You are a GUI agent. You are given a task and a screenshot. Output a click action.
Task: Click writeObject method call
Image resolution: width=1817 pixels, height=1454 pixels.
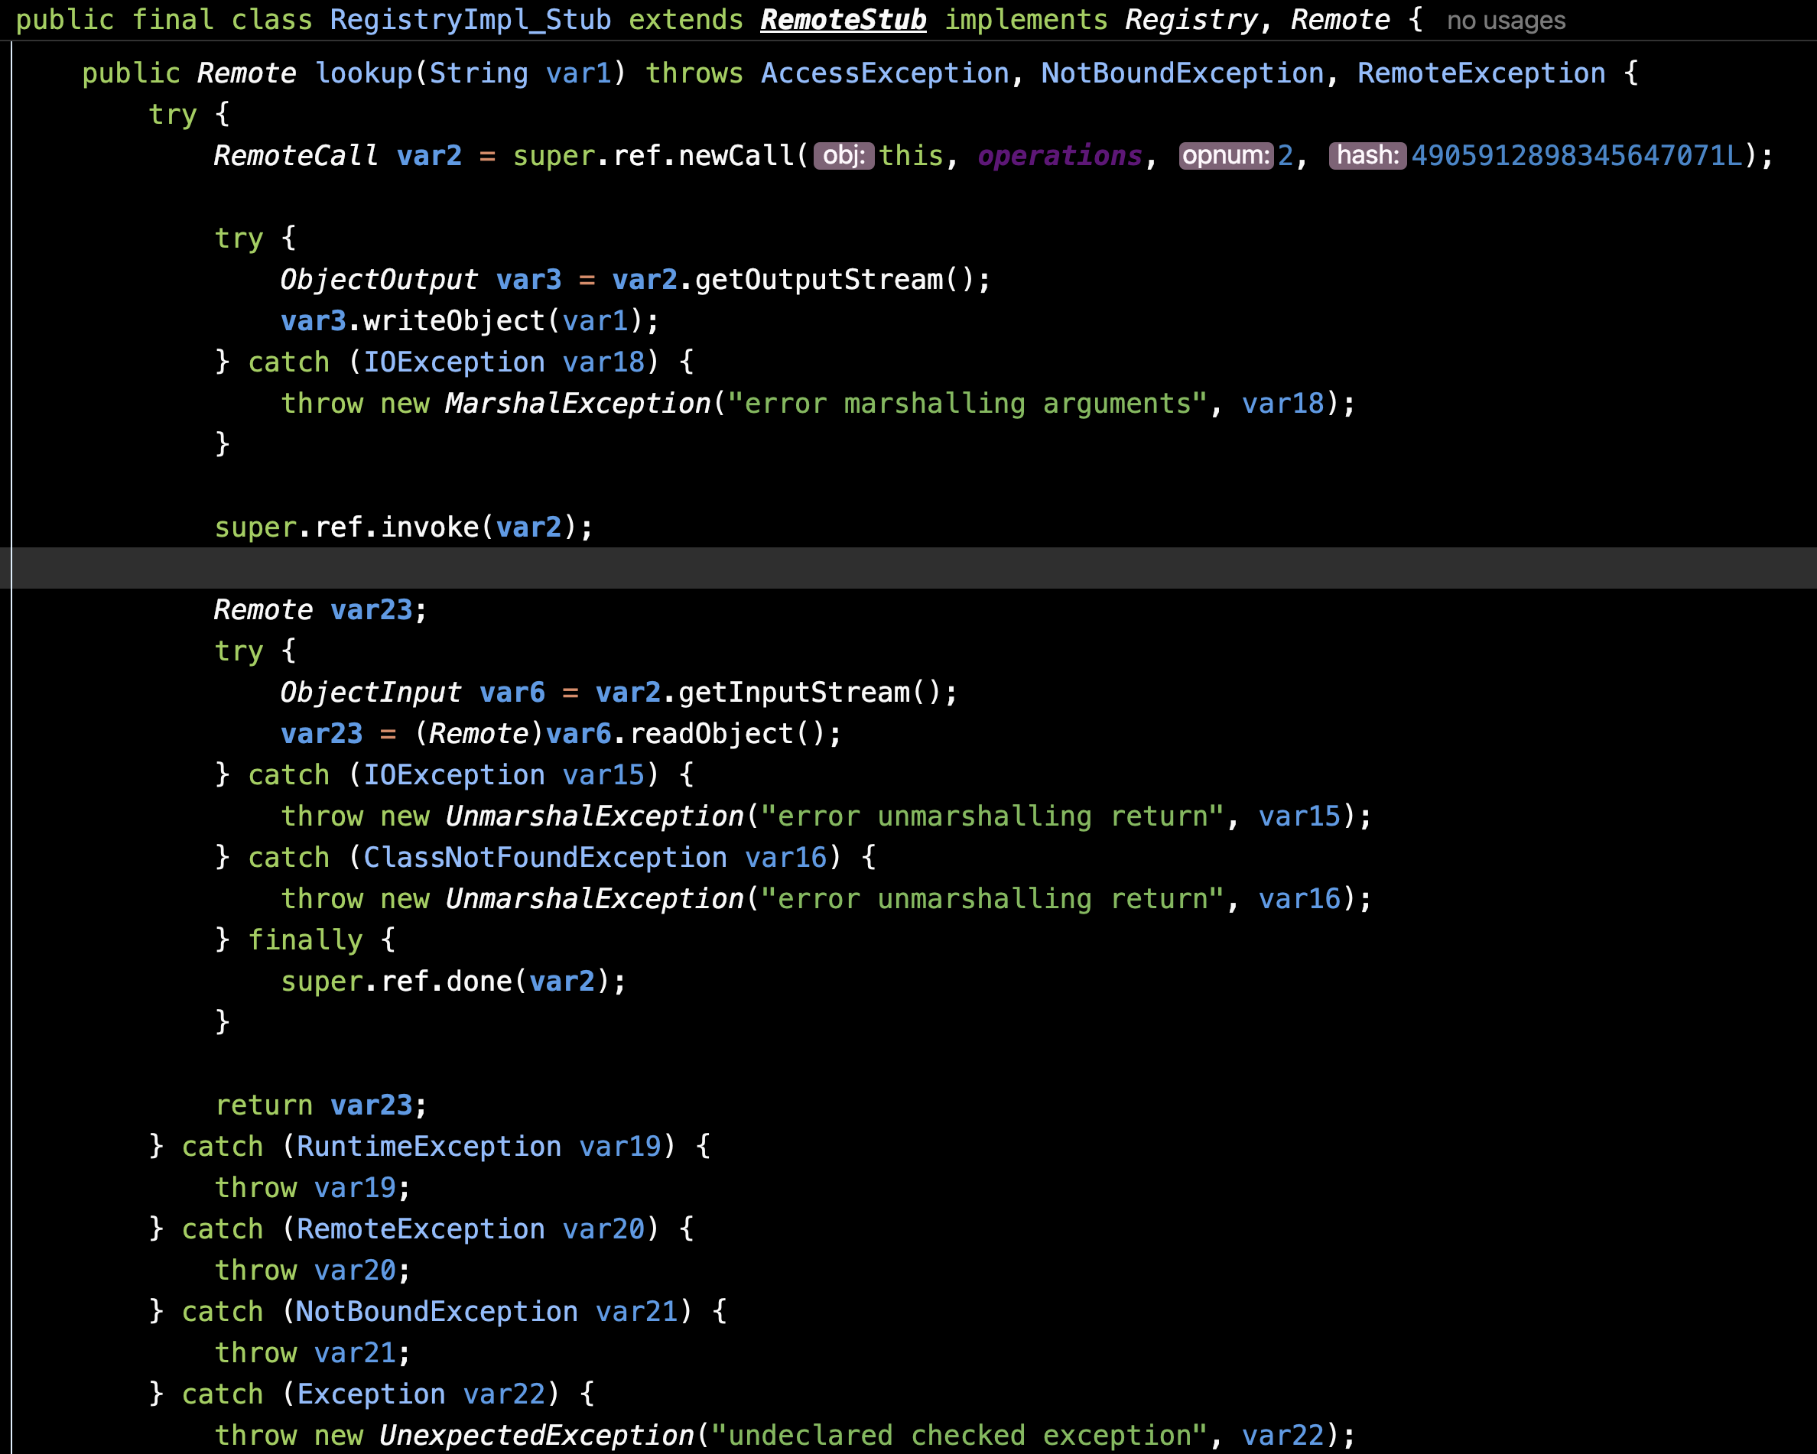tap(454, 321)
